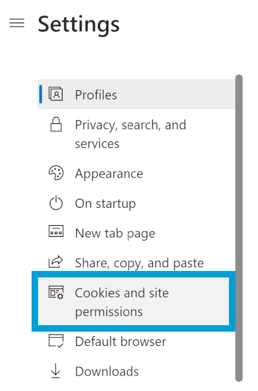
Task: Click the Downloads arrow icon
Action: [55, 371]
